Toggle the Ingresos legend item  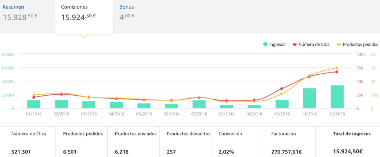pos(274,45)
